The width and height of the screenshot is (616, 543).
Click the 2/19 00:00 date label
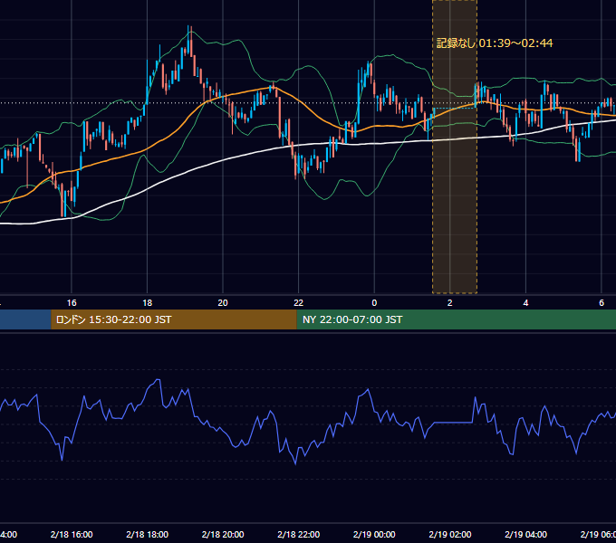[374, 535]
